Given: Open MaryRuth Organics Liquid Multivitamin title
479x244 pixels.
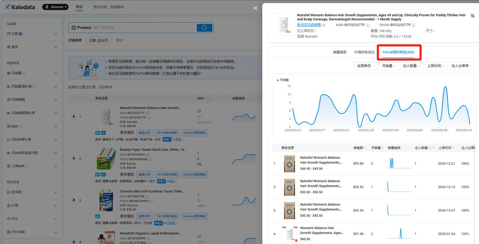Looking at the screenshot, I should point(150,233).
